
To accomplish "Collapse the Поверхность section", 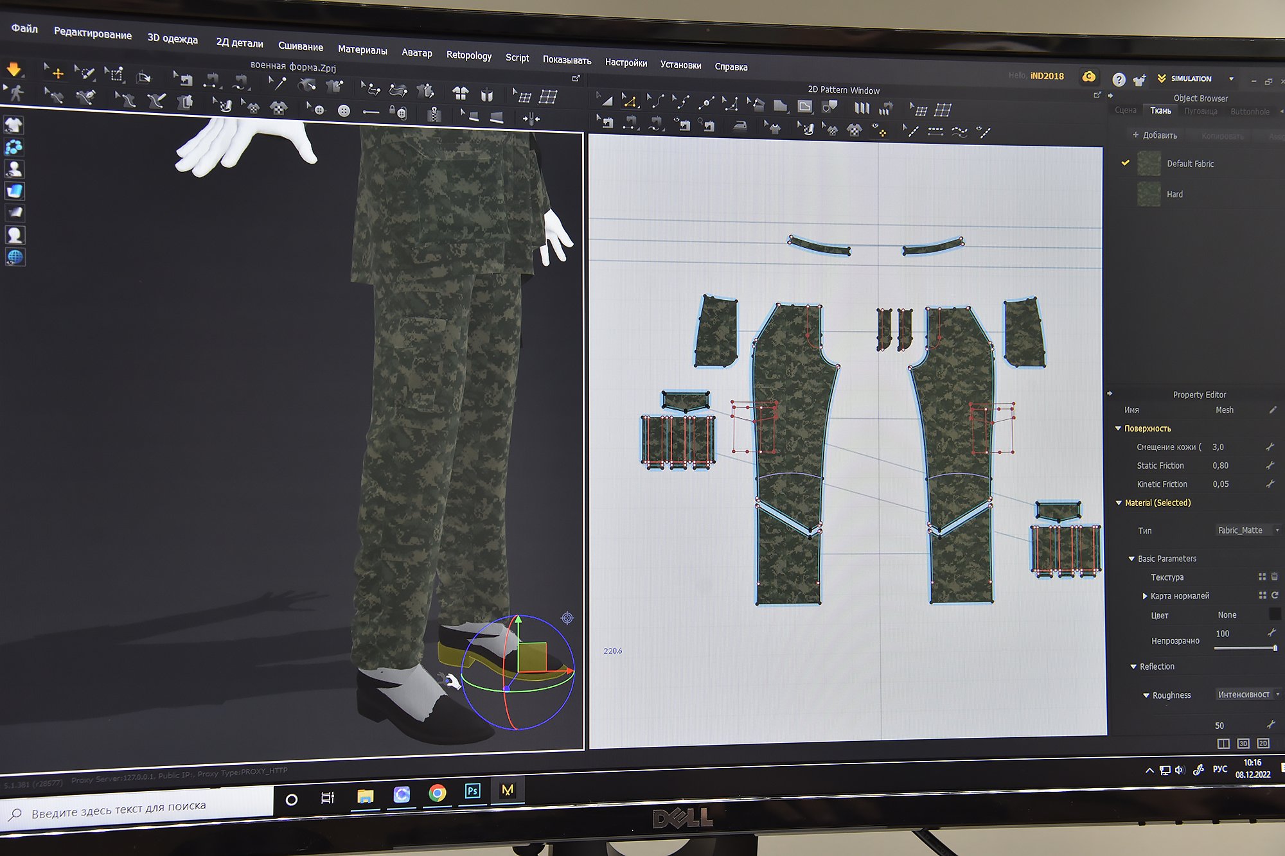I will (1118, 428).
